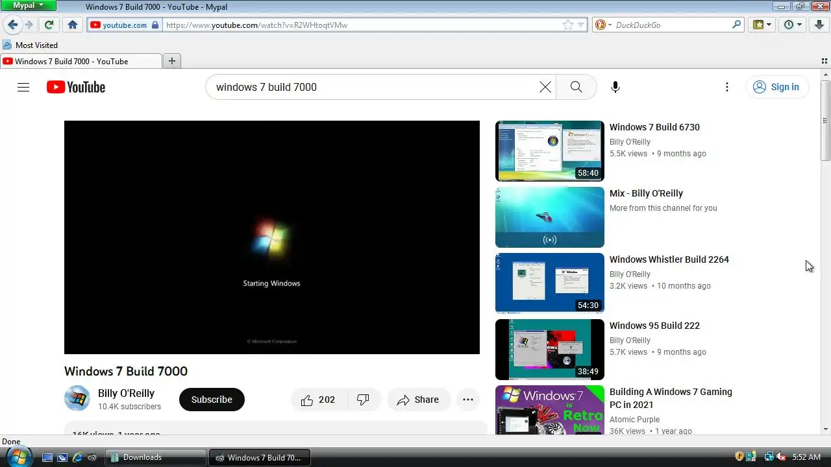Click the Atomic Purple channel name
The image size is (831, 467).
(x=634, y=420)
